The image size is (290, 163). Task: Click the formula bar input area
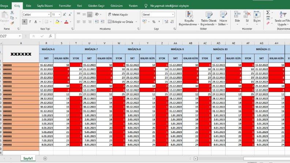pos(173,36)
